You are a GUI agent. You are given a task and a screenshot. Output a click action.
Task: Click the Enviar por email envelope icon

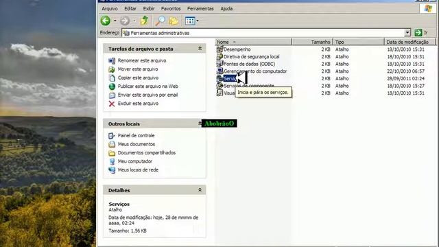[112, 95]
